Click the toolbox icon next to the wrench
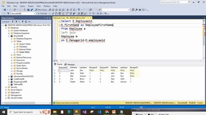Image resolution: width=206 pixels, height=115 pixels. pos(140,10)
